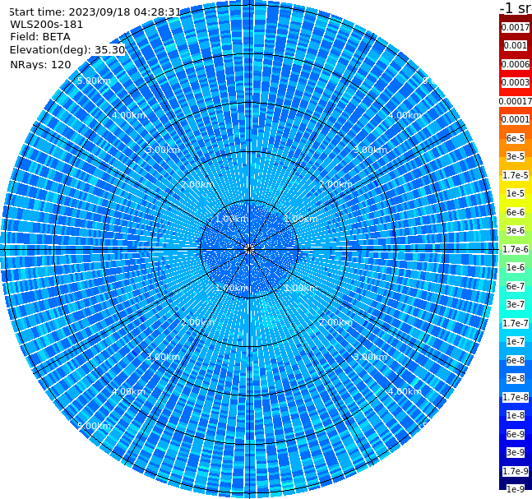This screenshot has width=532, height=499.
Task: Click the 0.00017 colorbar tick label
Action: coord(516,101)
